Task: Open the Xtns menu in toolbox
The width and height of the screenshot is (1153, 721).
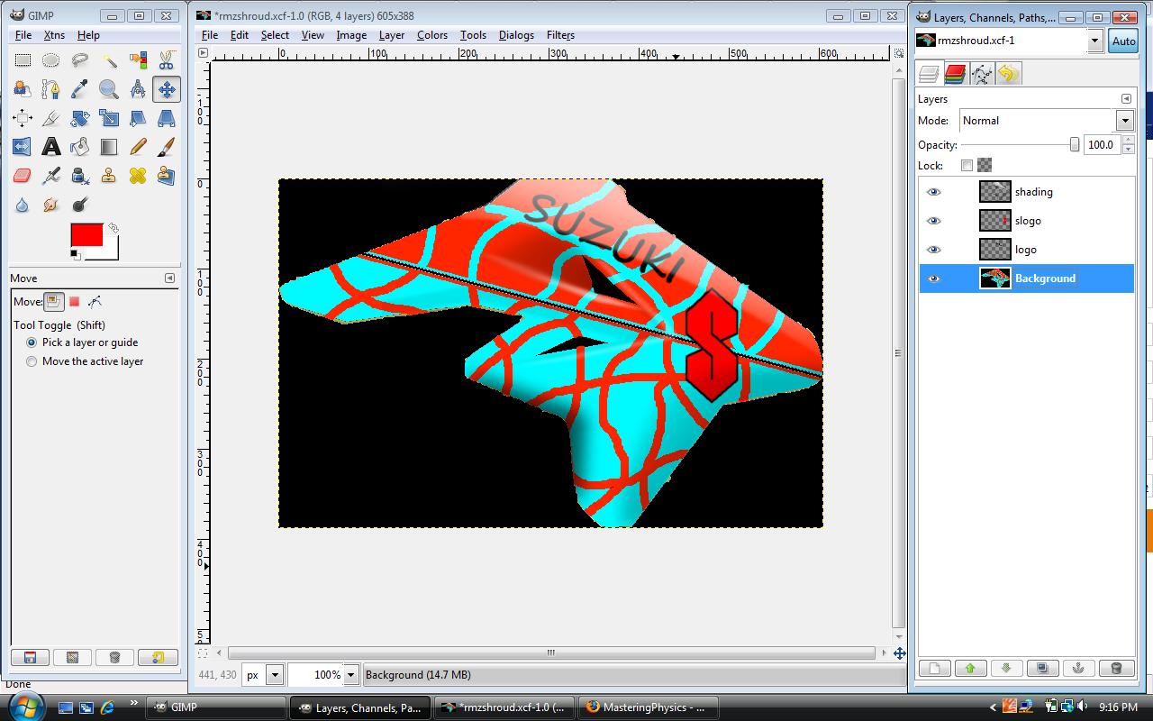Action: [54, 35]
